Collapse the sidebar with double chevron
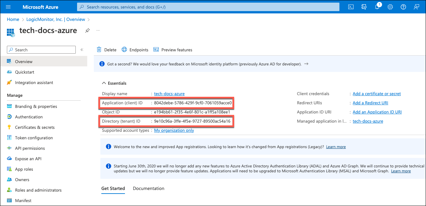 tap(82, 50)
